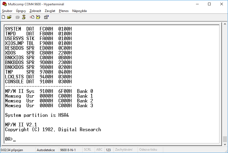Open the Soubor menu
Image resolution: width=228 pixels, height=153 pixels.
(x=7, y=11)
